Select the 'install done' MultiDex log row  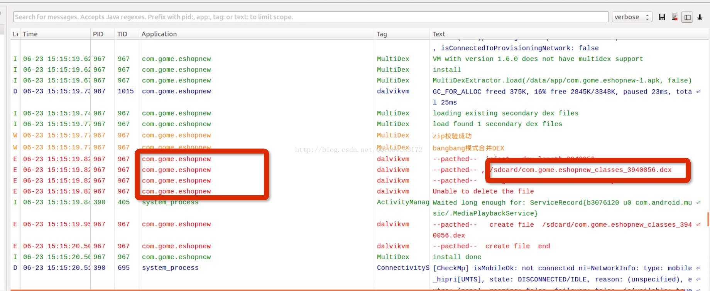point(359,257)
